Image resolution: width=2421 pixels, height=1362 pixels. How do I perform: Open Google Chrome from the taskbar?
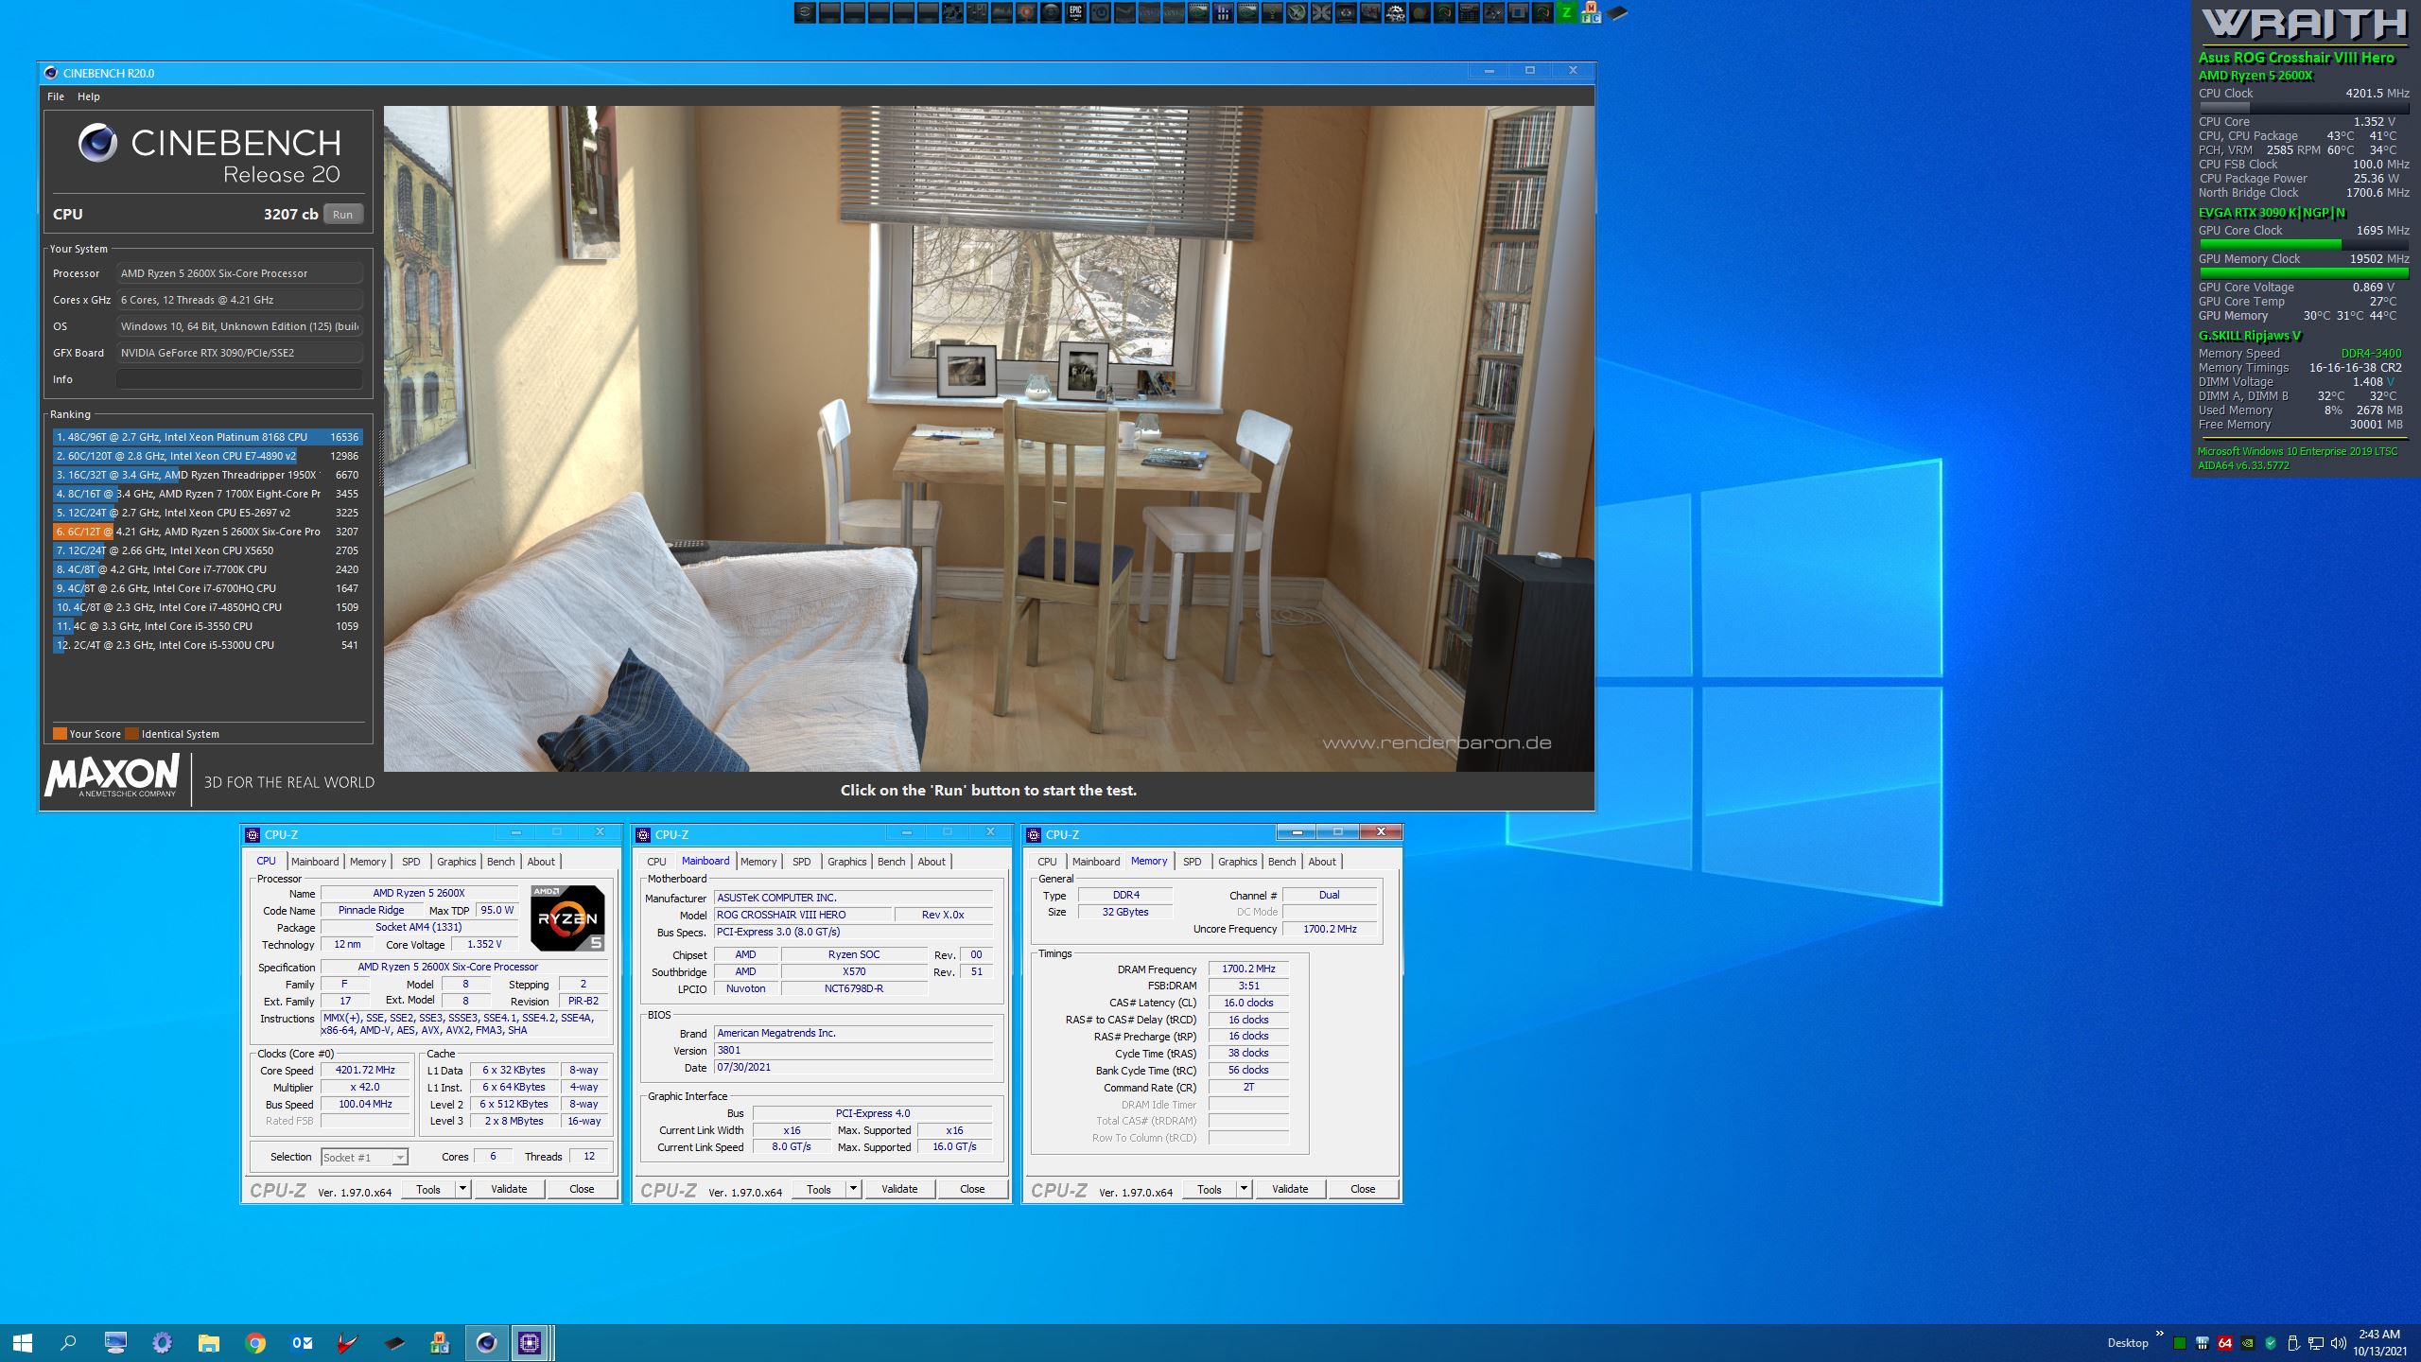(x=254, y=1342)
